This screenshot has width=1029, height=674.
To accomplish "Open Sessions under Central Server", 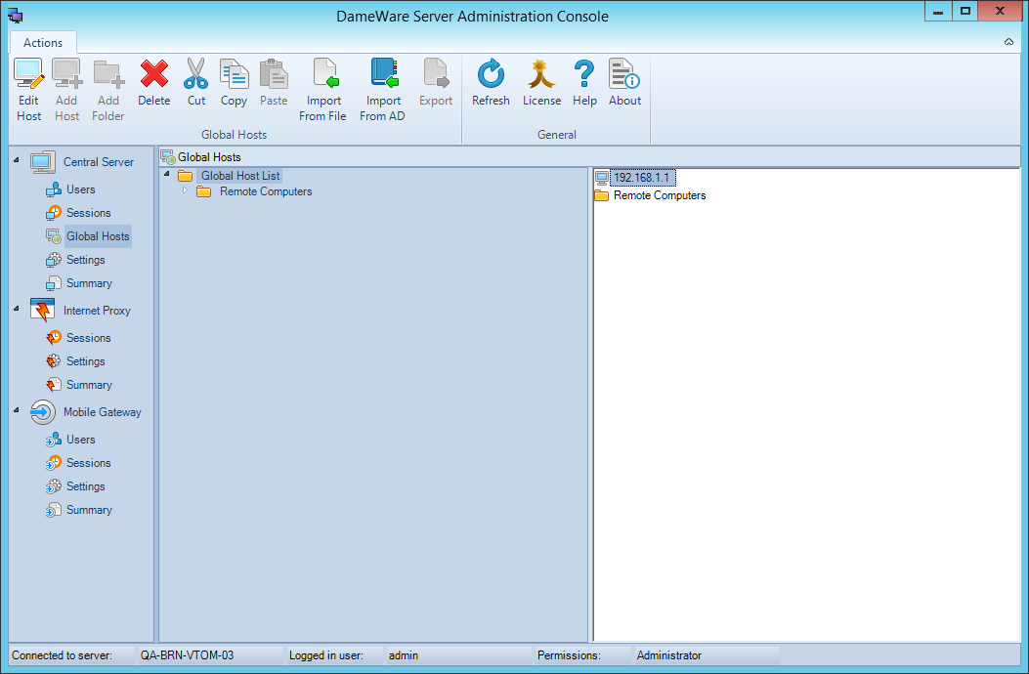I will coord(89,213).
